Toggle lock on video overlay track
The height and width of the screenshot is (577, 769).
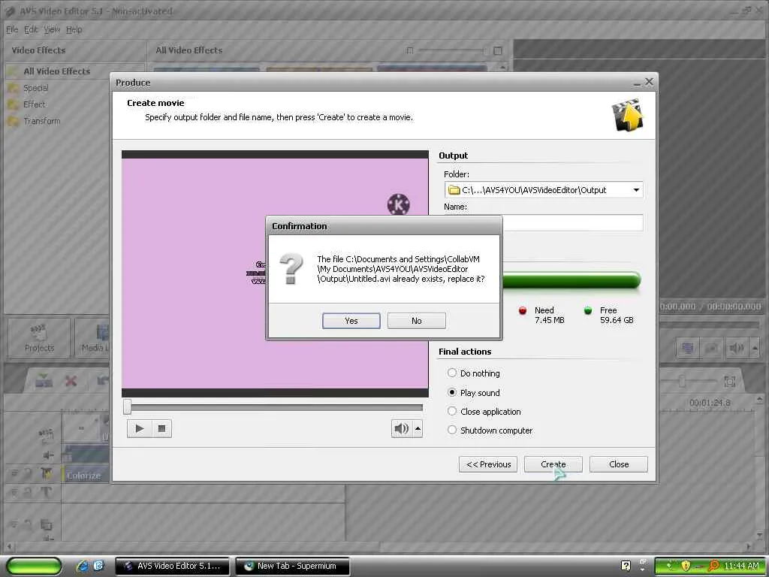[x=29, y=524]
